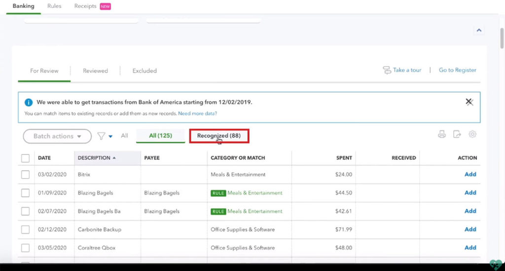Open the Go to Register link
The width and height of the screenshot is (505, 271).
tap(457, 70)
